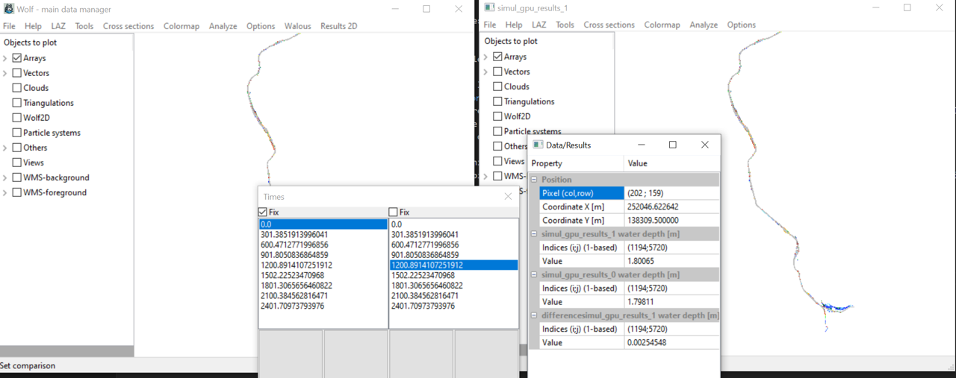Open Colormap menu in simul_gpu_results_1 window
956x378 pixels.
(x=662, y=25)
